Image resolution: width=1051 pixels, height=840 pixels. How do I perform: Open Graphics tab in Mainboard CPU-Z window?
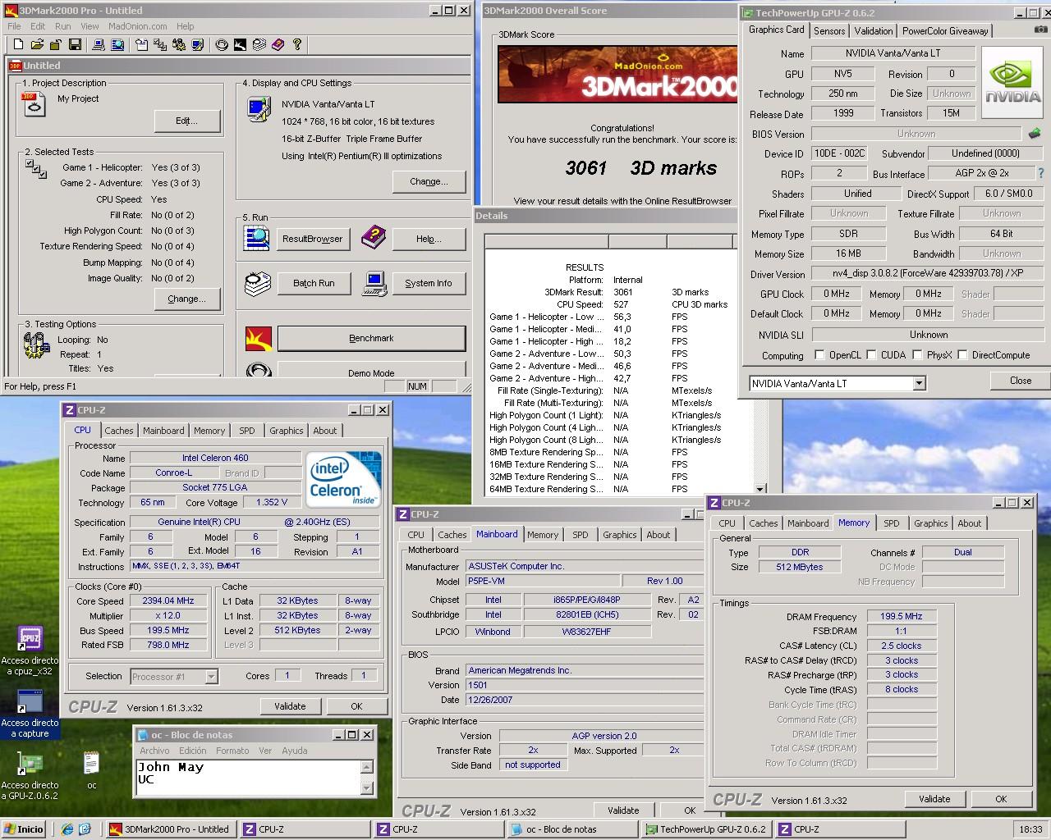pyautogui.click(x=620, y=535)
